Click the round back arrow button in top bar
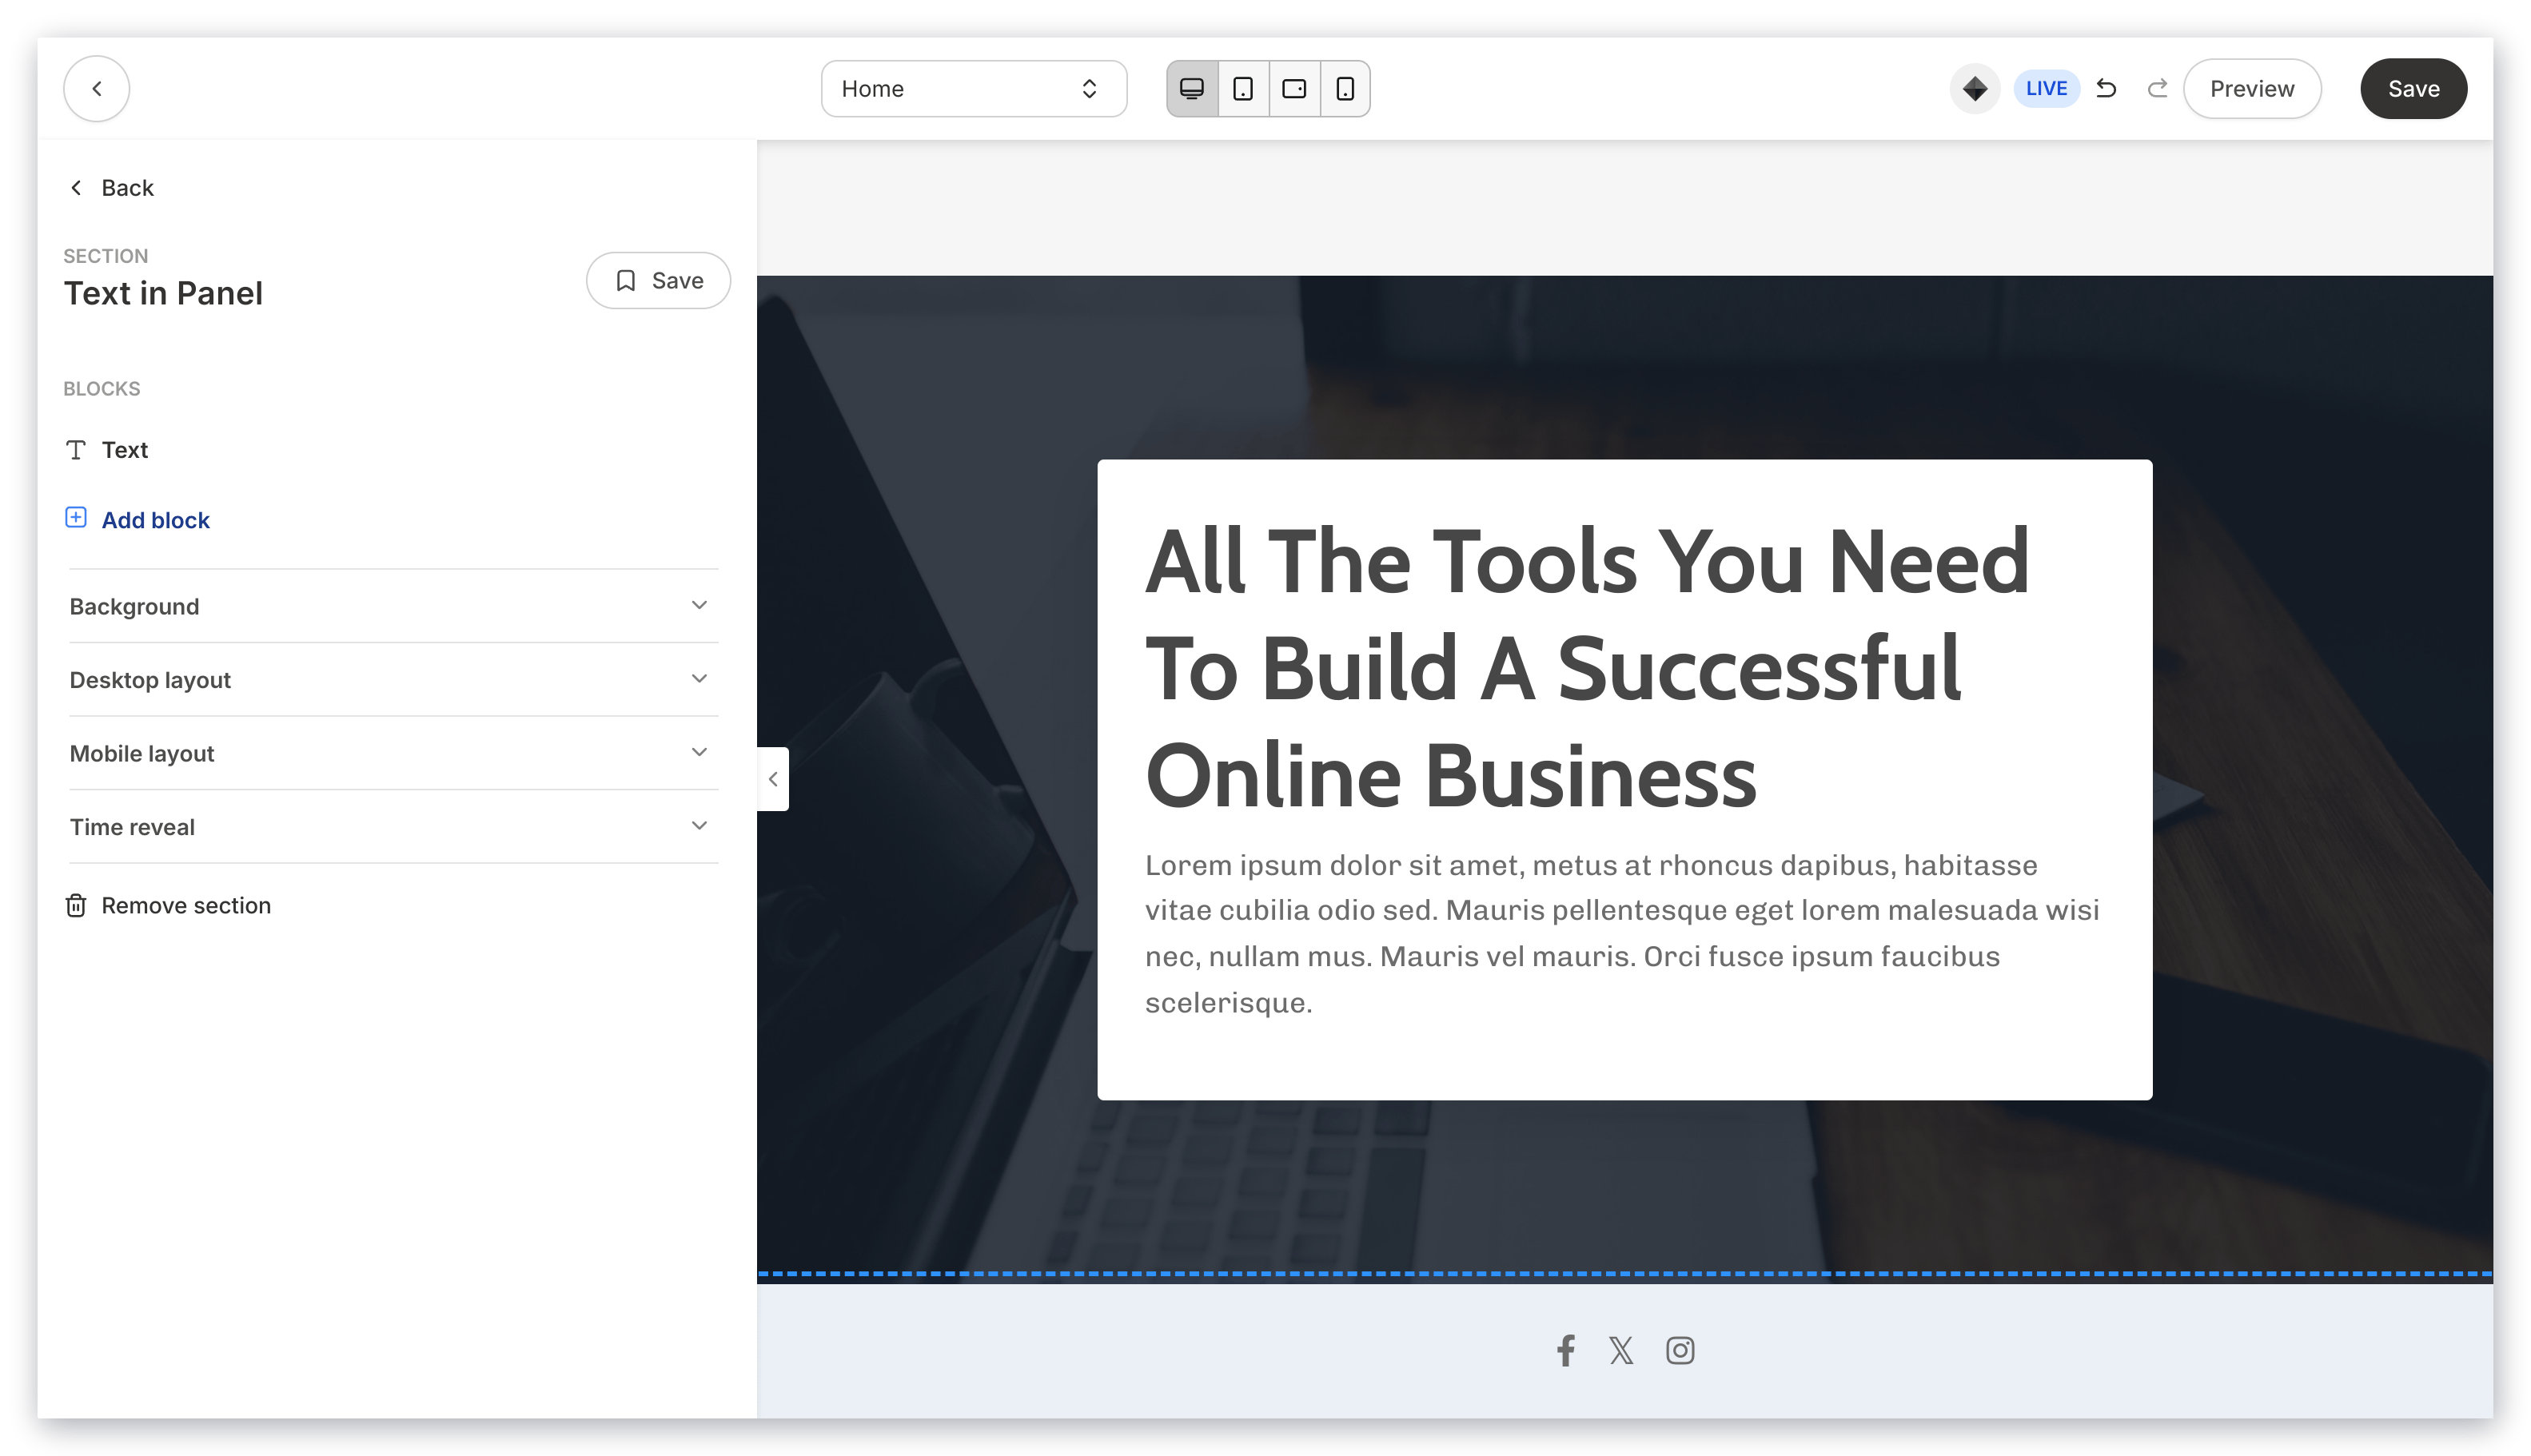Viewport: 2531px width, 1456px height. pyautogui.click(x=96, y=88)
